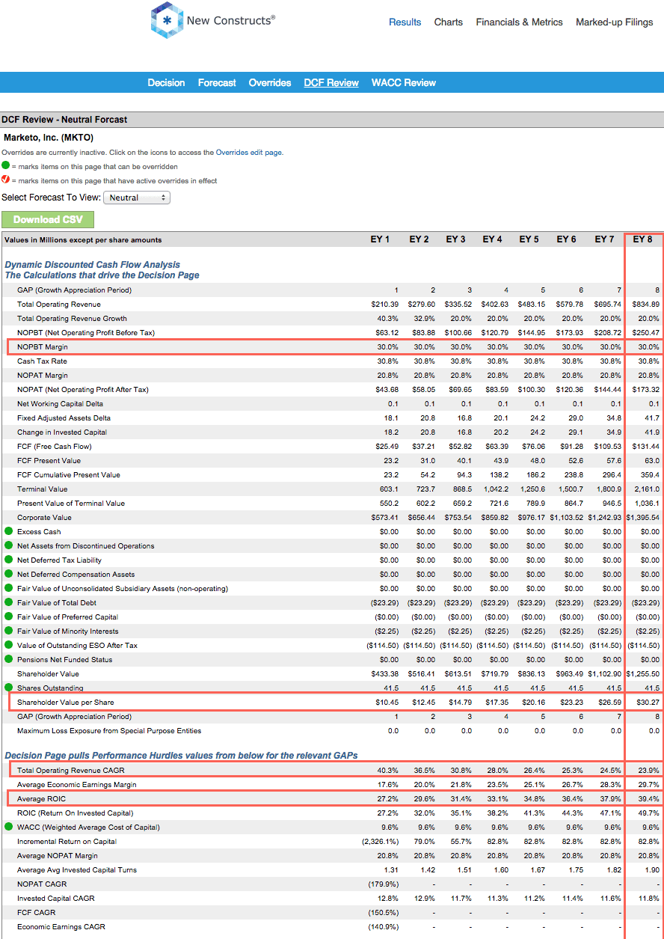Click the FCF (Free Cash Flow) row label
This screenshot has width=664, height=939.
[x=55, y=447]
